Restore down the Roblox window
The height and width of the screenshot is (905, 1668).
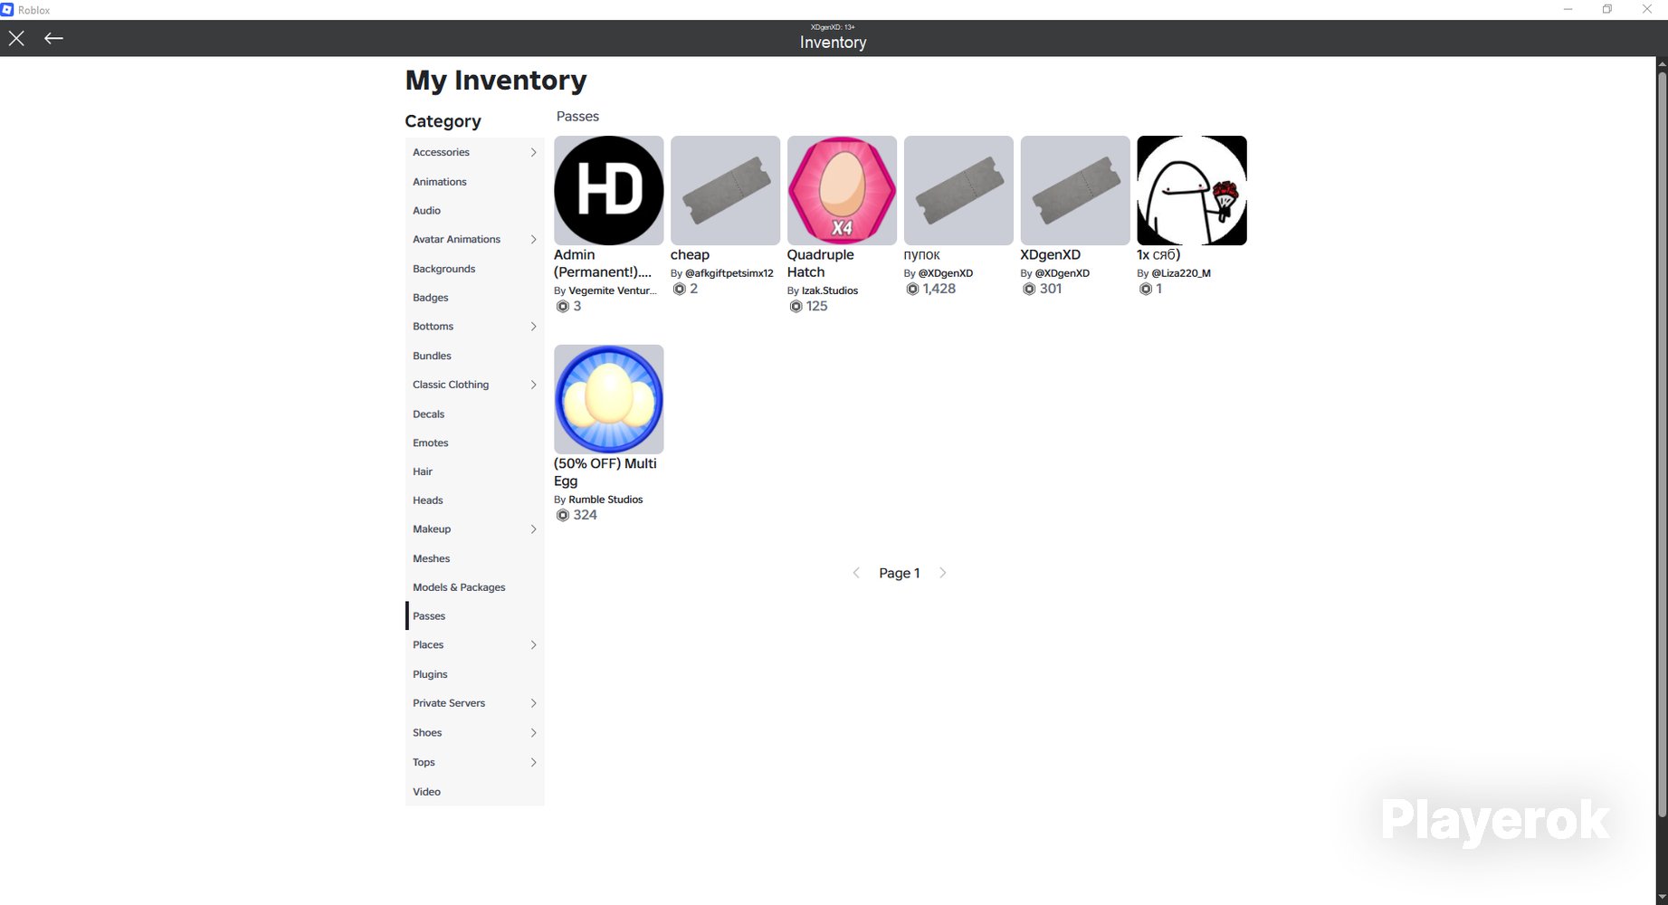tap(1607, 10)
